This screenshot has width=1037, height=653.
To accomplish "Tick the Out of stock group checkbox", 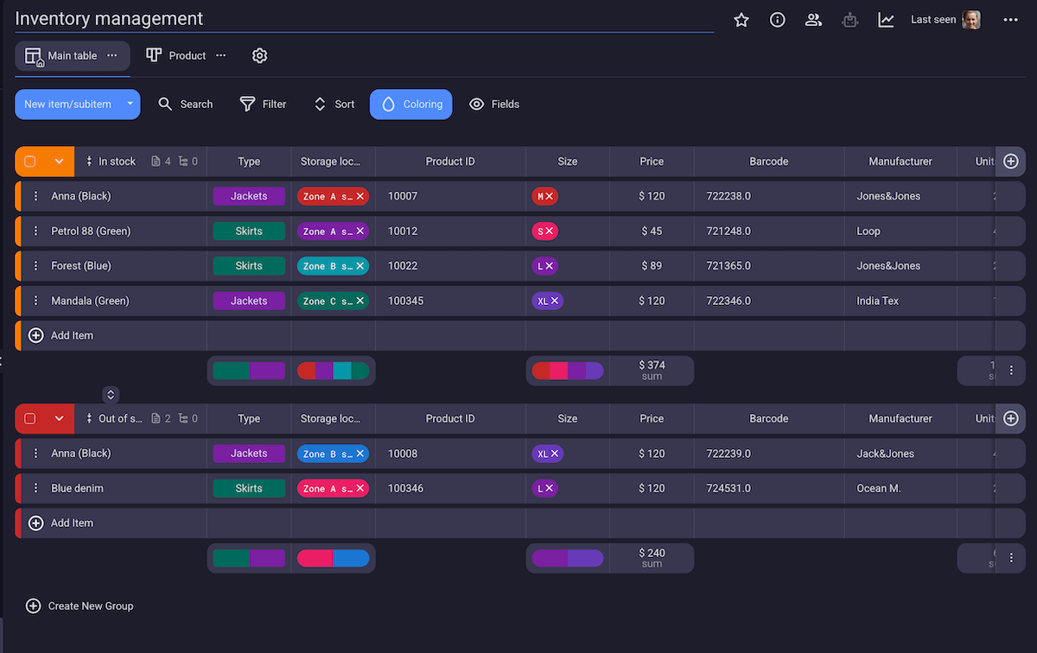I will click(x=30, y=419).
